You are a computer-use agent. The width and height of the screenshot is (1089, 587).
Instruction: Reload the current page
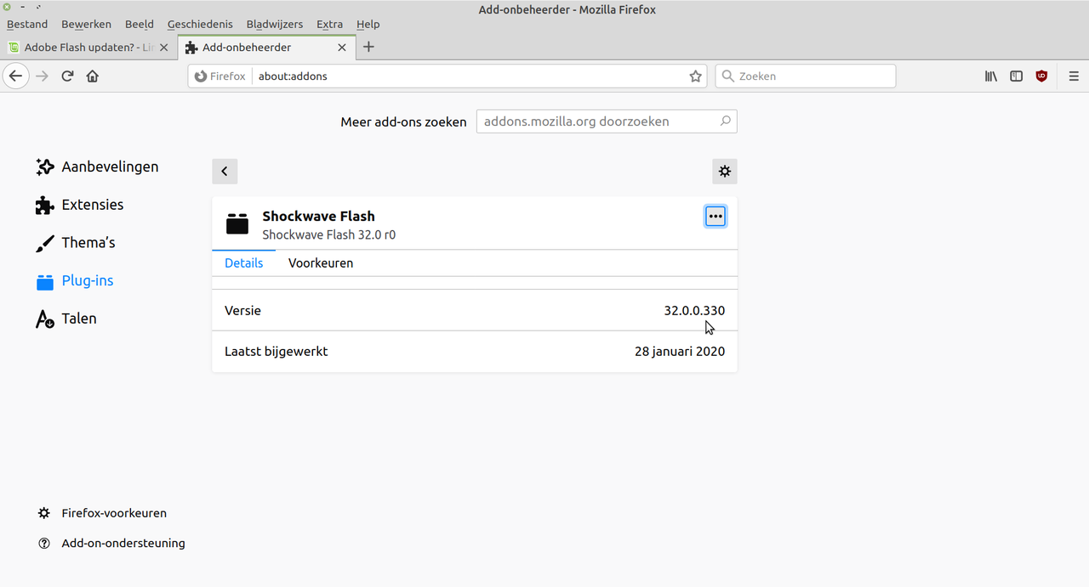pos(67,76)
